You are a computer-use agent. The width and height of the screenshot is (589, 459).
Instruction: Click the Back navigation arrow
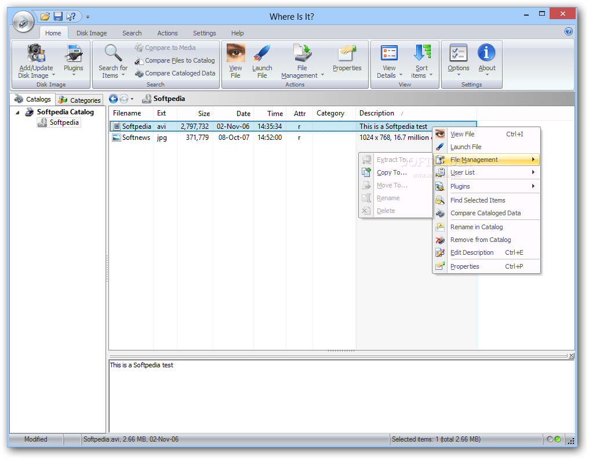pyautogui.click(x=113, y=99)
